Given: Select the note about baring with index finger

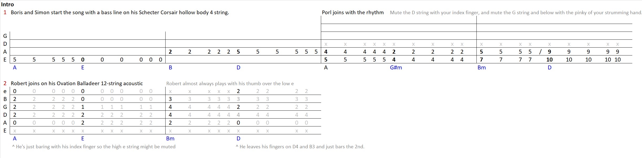Looking at the screenshot, I should click(94, 147).
